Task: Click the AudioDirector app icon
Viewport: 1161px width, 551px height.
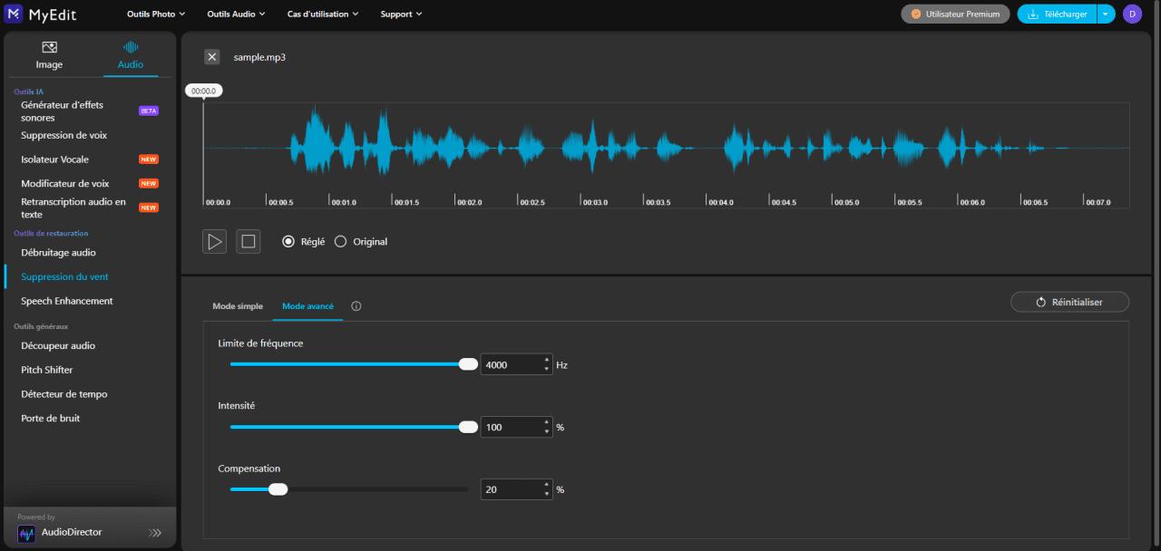Action: tap(27, 533)
